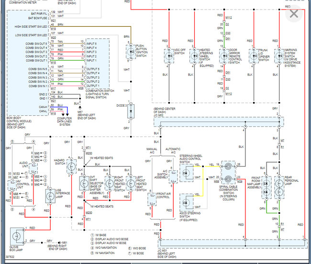Image resolution: width=311 pixels, height=264 pixels.
Task: Select the combination switch input/output block
Action: click(98, 64)
